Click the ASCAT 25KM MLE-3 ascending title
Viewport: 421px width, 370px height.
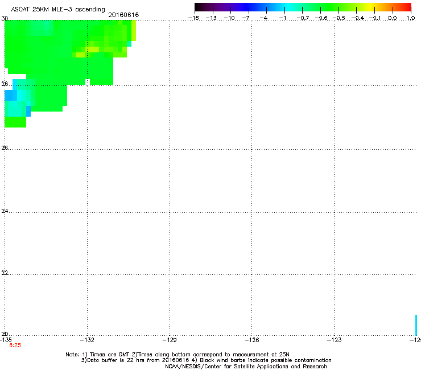pos(58,10)
